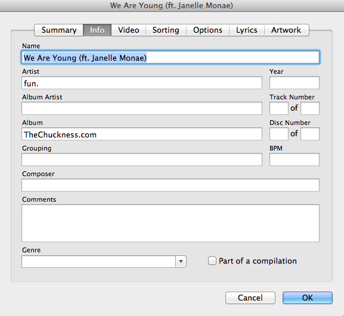The width and height of the screenshot is (344, 316).
Task: Switch to the Artwork tab
Action: (286, 30)
